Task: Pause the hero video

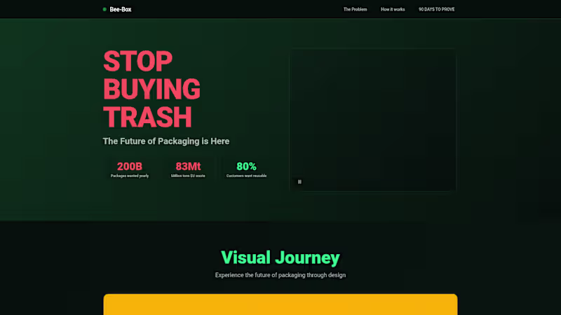Action: tap(299, 182)
